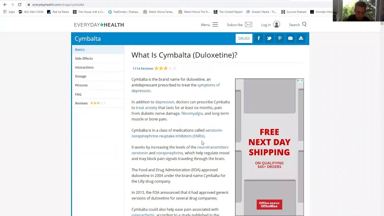Subscribe using the envelope newsletter icon
The height and width of the screenshot is (216, 384).
click(248, 25)
